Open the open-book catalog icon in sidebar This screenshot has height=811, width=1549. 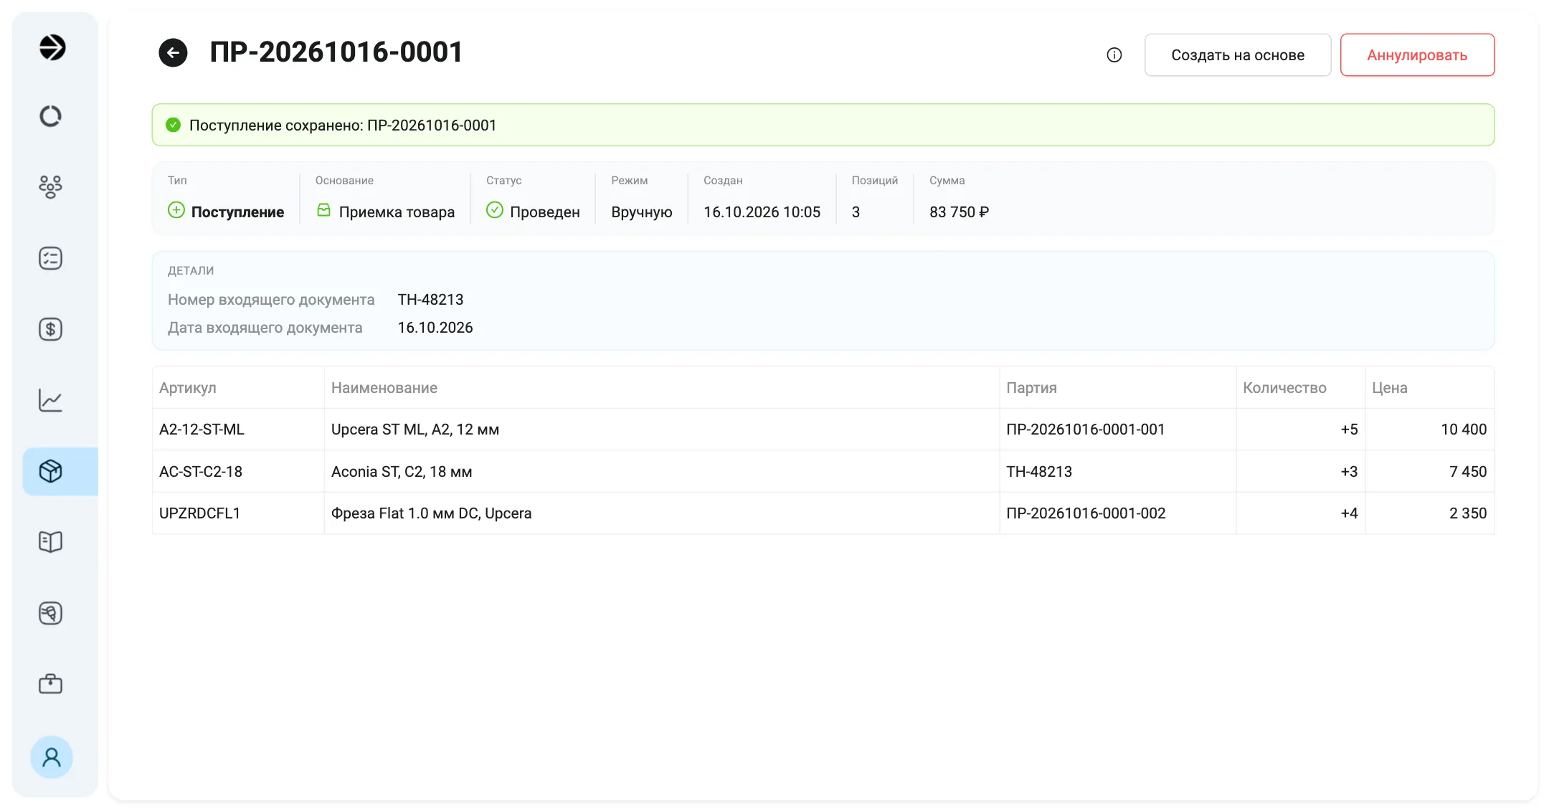coord(50,541)
